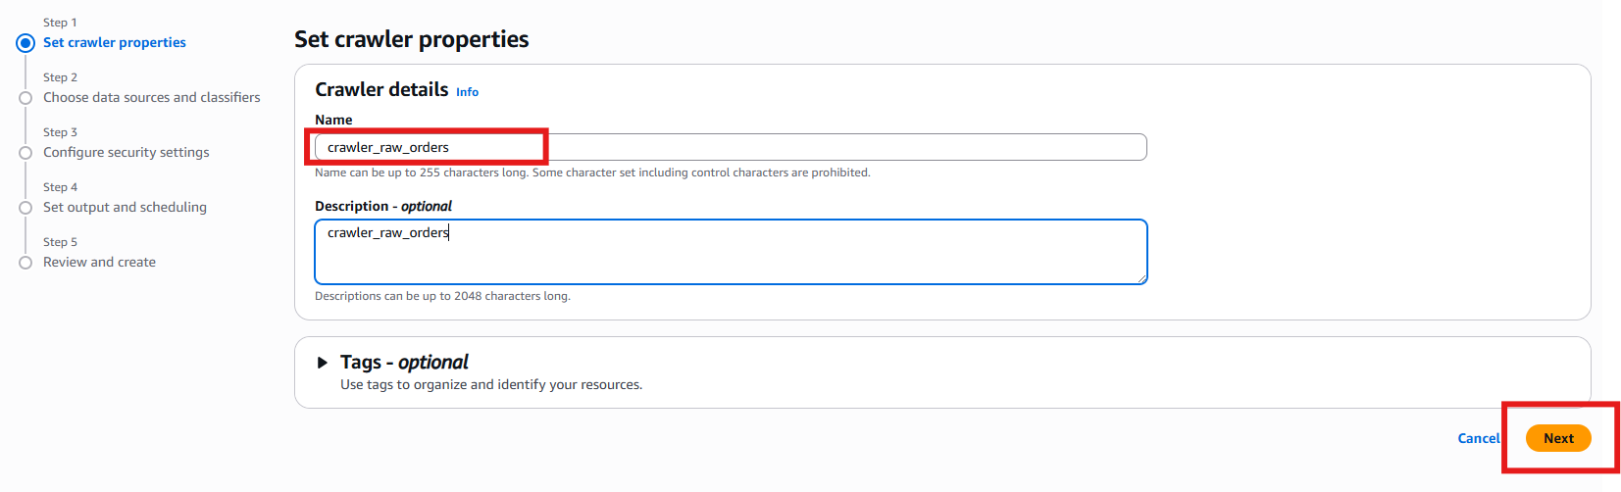Viewport: 1621px width, 492px height.
Task: Go to 'Choose data sources and classifiers'
Action: coord(152,98)
